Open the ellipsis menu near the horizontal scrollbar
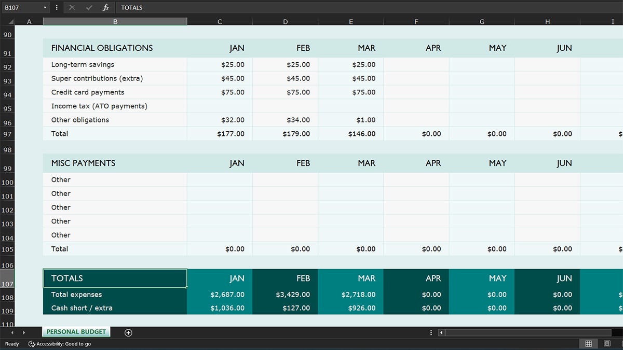623x350 pixels. tap(430, 332)
